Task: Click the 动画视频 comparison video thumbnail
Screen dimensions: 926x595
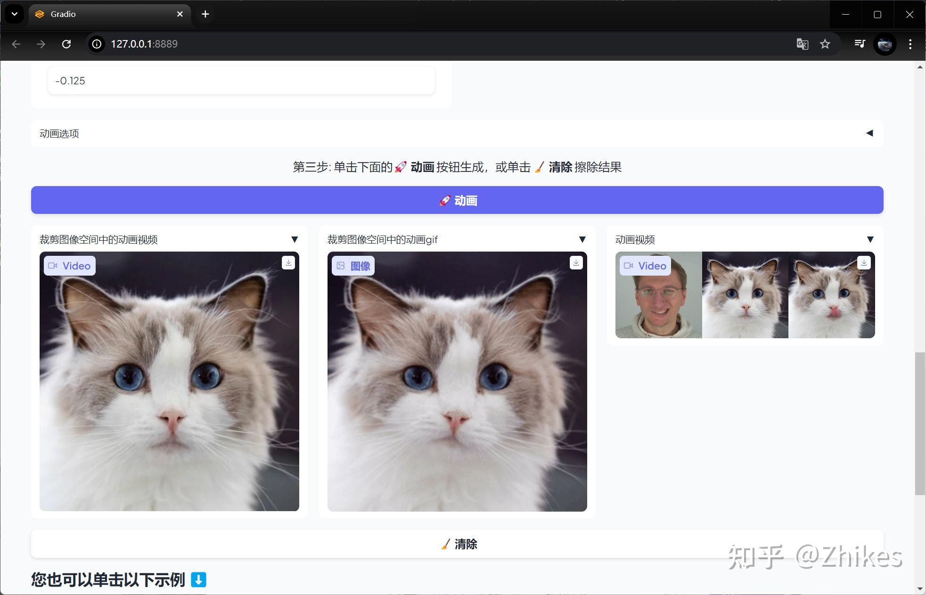Action: pyautogui.click(x=745, y=295)
